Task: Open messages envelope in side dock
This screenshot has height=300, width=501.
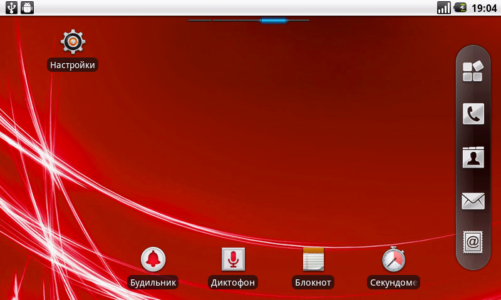Action: click(473, 201)
